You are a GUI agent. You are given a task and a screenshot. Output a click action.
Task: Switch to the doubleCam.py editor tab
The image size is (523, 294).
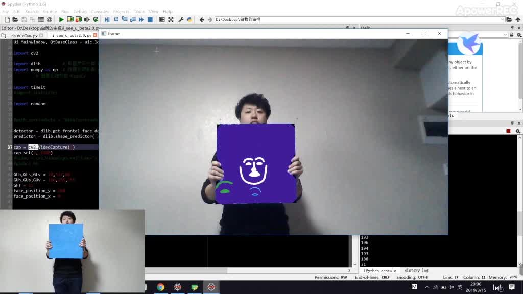[24, 35]
